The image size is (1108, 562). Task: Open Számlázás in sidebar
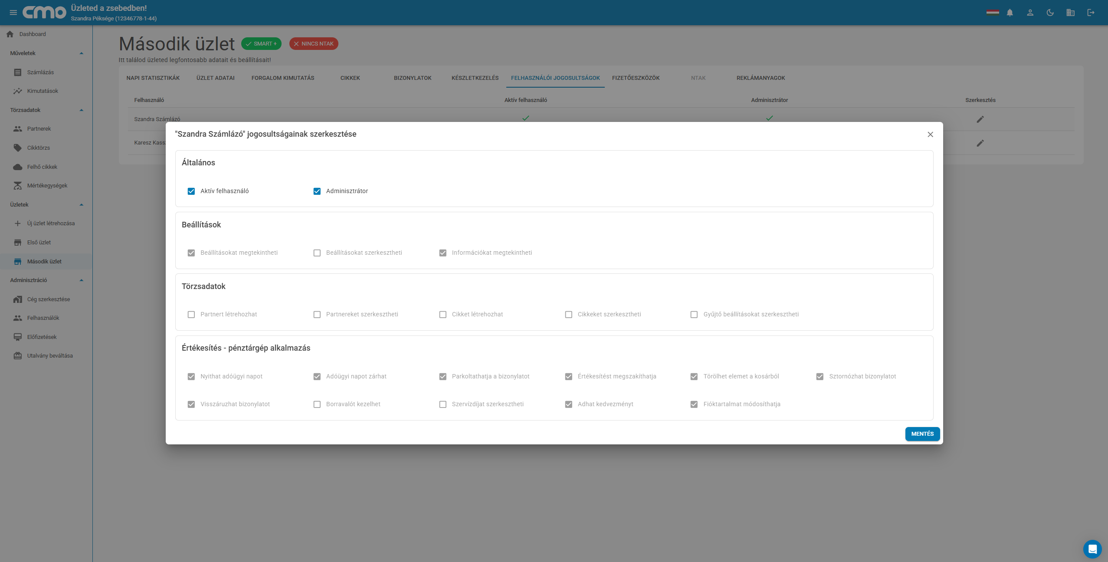(46, 72)
